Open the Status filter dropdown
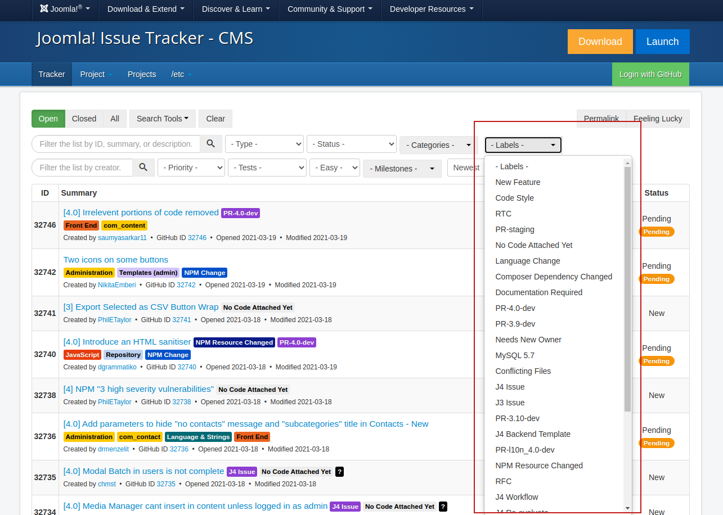 352,144
